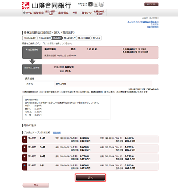Select the 1ヶ月 deposit term radio button
The width and height of the screenshot is (178, 193).
pyautogui.click(x=24, y=138)
